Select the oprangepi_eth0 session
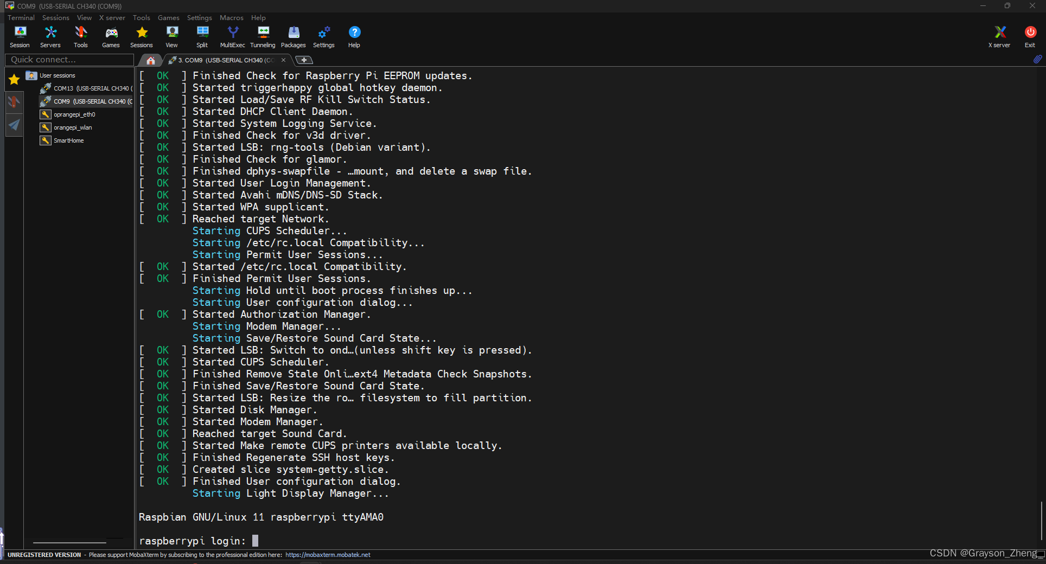This screenshot has height=564, width=1046. point(68,114)
